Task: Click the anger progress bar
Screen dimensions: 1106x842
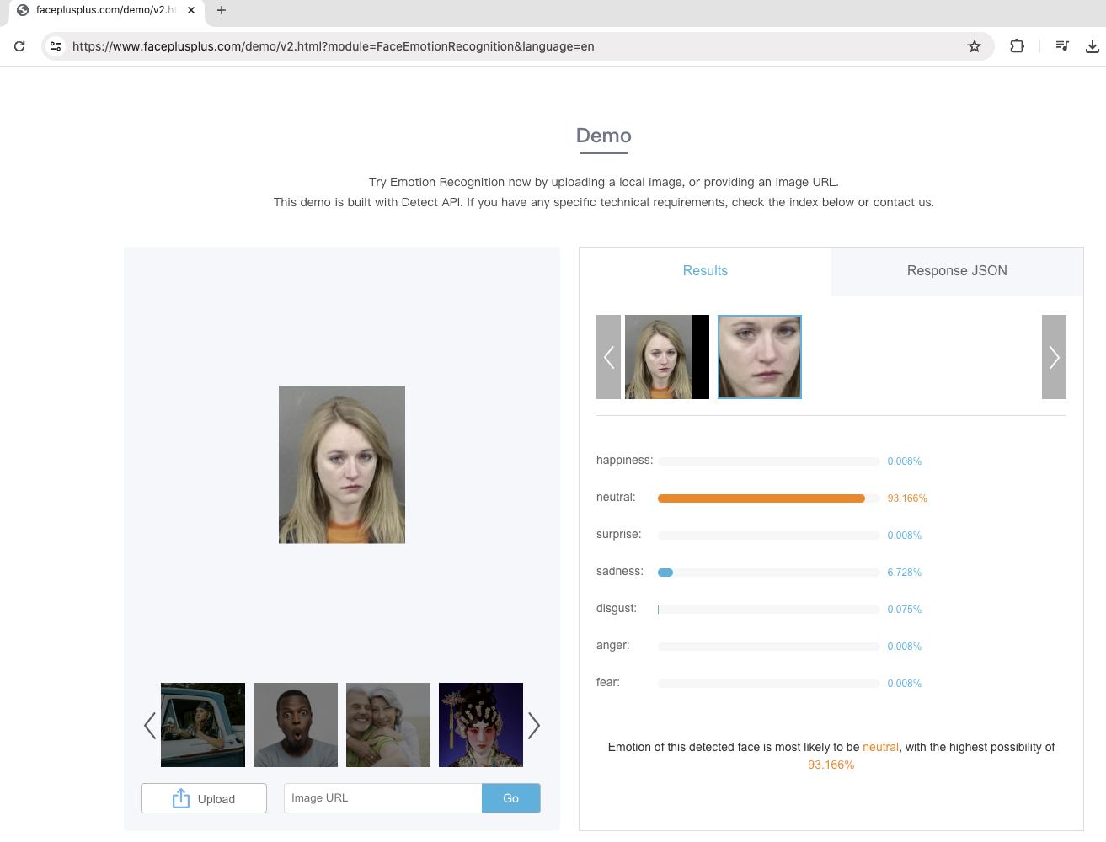Action: [x=768, y=647]
